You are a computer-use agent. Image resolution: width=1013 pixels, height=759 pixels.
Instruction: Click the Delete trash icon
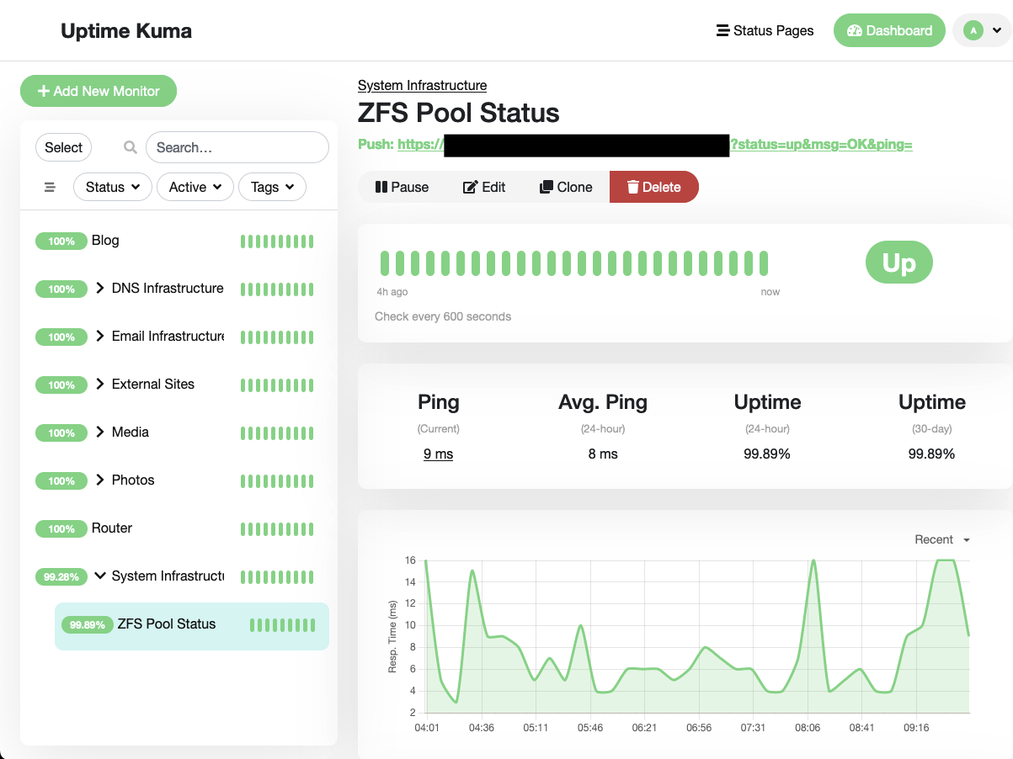pos(632,188)
